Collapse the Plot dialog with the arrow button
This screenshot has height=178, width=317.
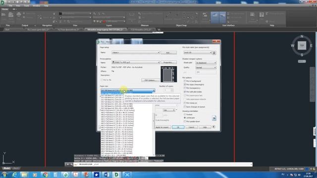213,127
